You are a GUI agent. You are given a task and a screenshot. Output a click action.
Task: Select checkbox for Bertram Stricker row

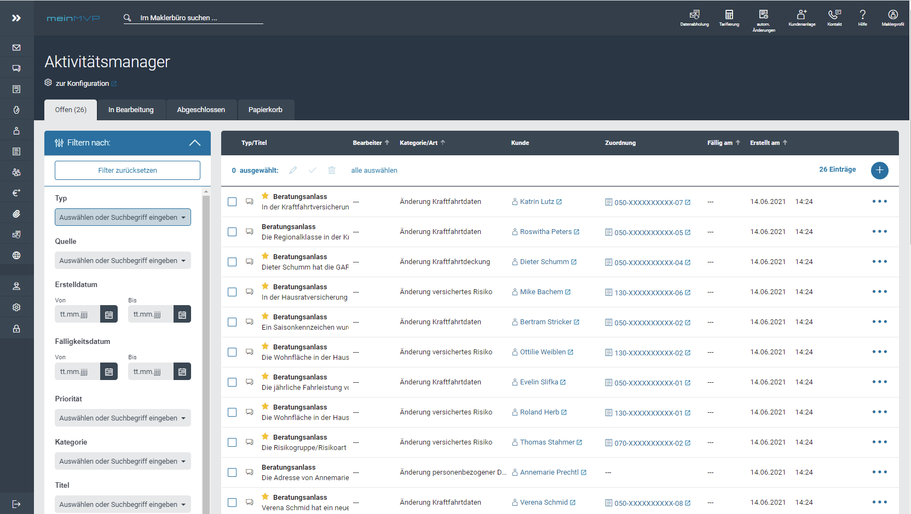[x=232, y=322]
